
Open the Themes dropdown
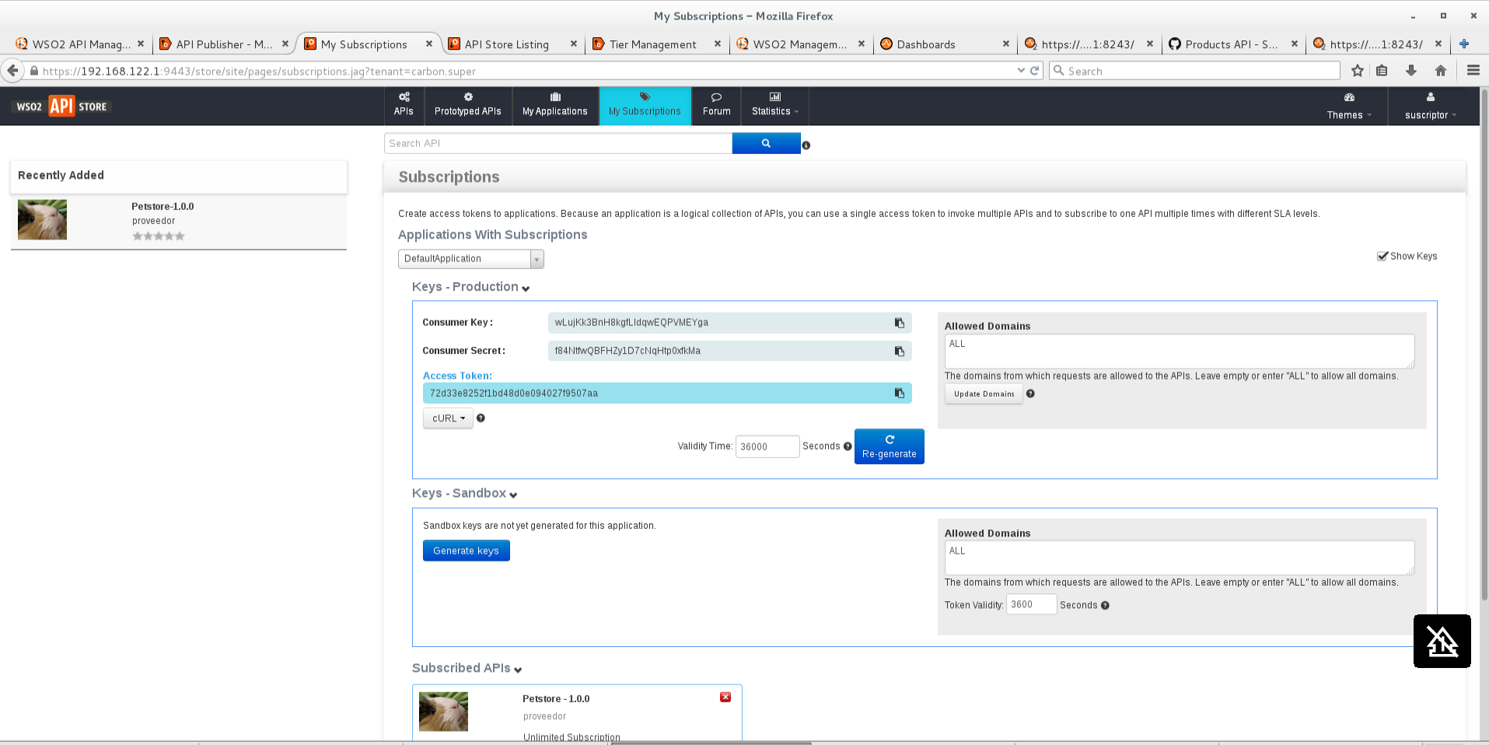[x=1349, y=107]
